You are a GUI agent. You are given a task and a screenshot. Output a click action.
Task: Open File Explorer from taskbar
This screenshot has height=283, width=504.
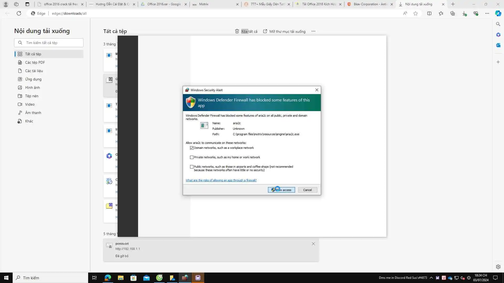[120, 278]
